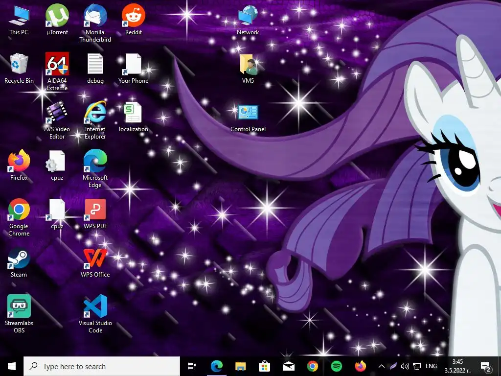The height and width of the screenshot is (376, 501).
Task: Select the VM5 folder icon
Action: pyautogui.click(x=248, y=69)
